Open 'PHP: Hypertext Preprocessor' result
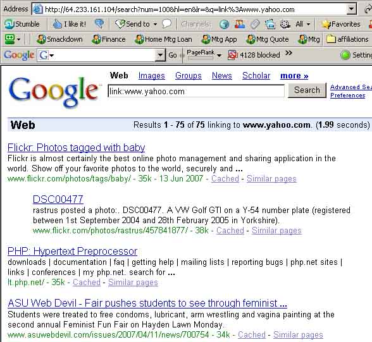Screen dimensions: 372x342 click(72, 251)
